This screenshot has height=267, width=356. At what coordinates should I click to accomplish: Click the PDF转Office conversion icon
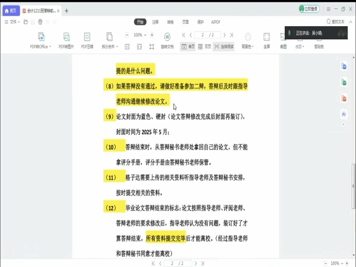41,37
